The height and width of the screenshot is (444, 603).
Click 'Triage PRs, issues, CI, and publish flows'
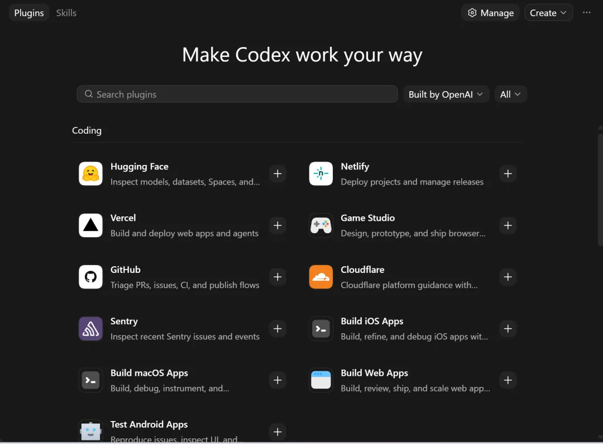(x=185, y=285)
